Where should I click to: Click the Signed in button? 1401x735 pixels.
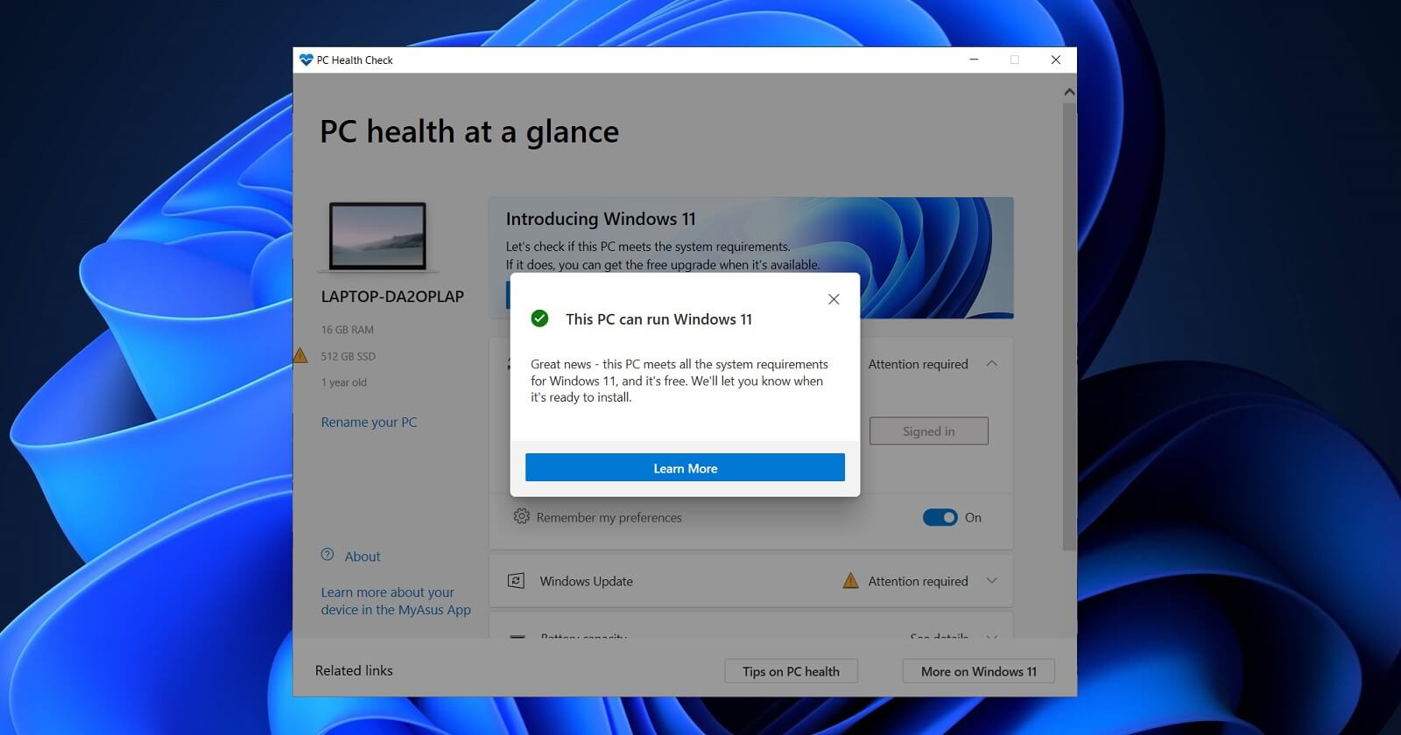point(928,430)
